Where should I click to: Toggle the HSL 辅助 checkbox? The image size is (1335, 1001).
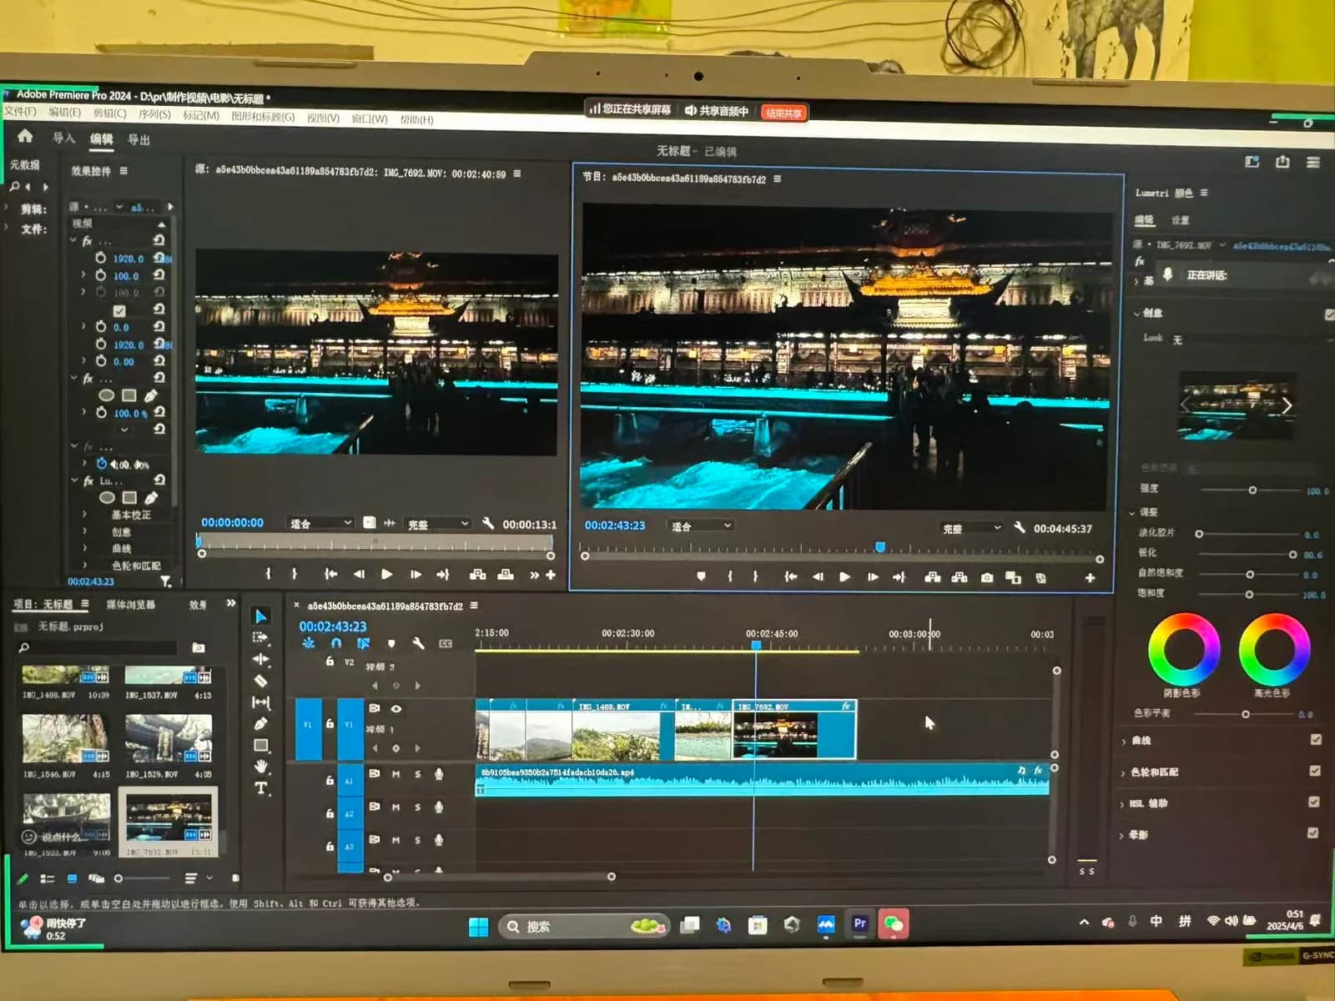point(1314,802)
